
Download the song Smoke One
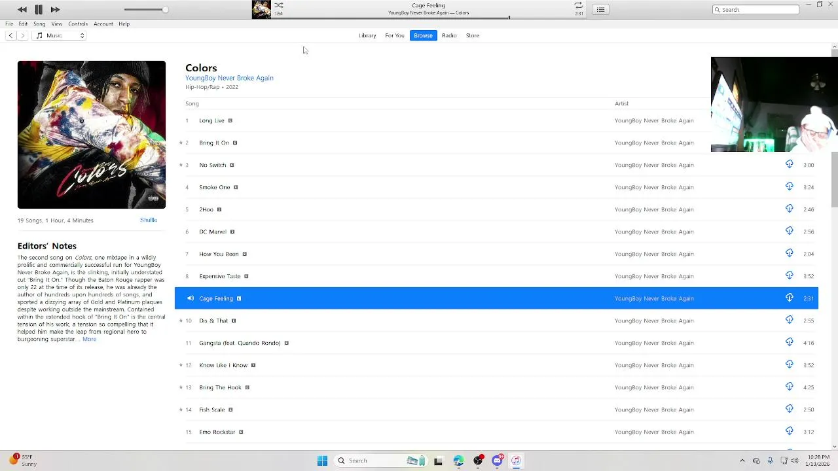(x=789, y=186)
